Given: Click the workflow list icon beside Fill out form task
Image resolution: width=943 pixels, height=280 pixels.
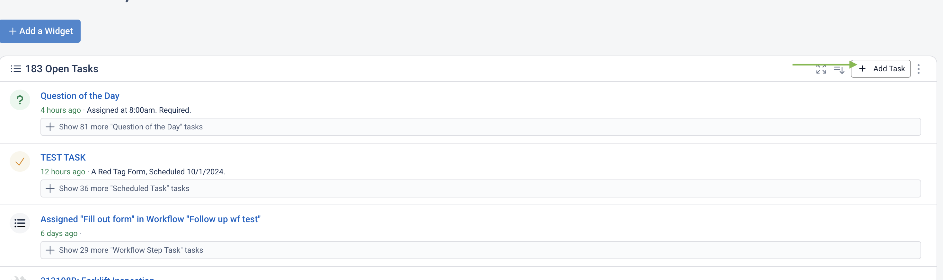Looking at the screenshot, I should pyautogui.click(x=20, y=223).
